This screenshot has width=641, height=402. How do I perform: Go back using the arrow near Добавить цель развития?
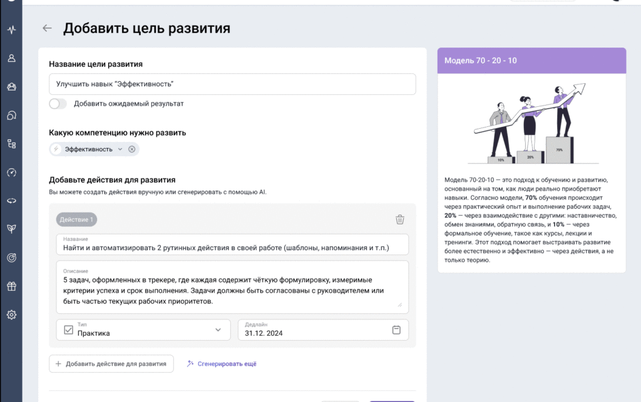point(48,28)
